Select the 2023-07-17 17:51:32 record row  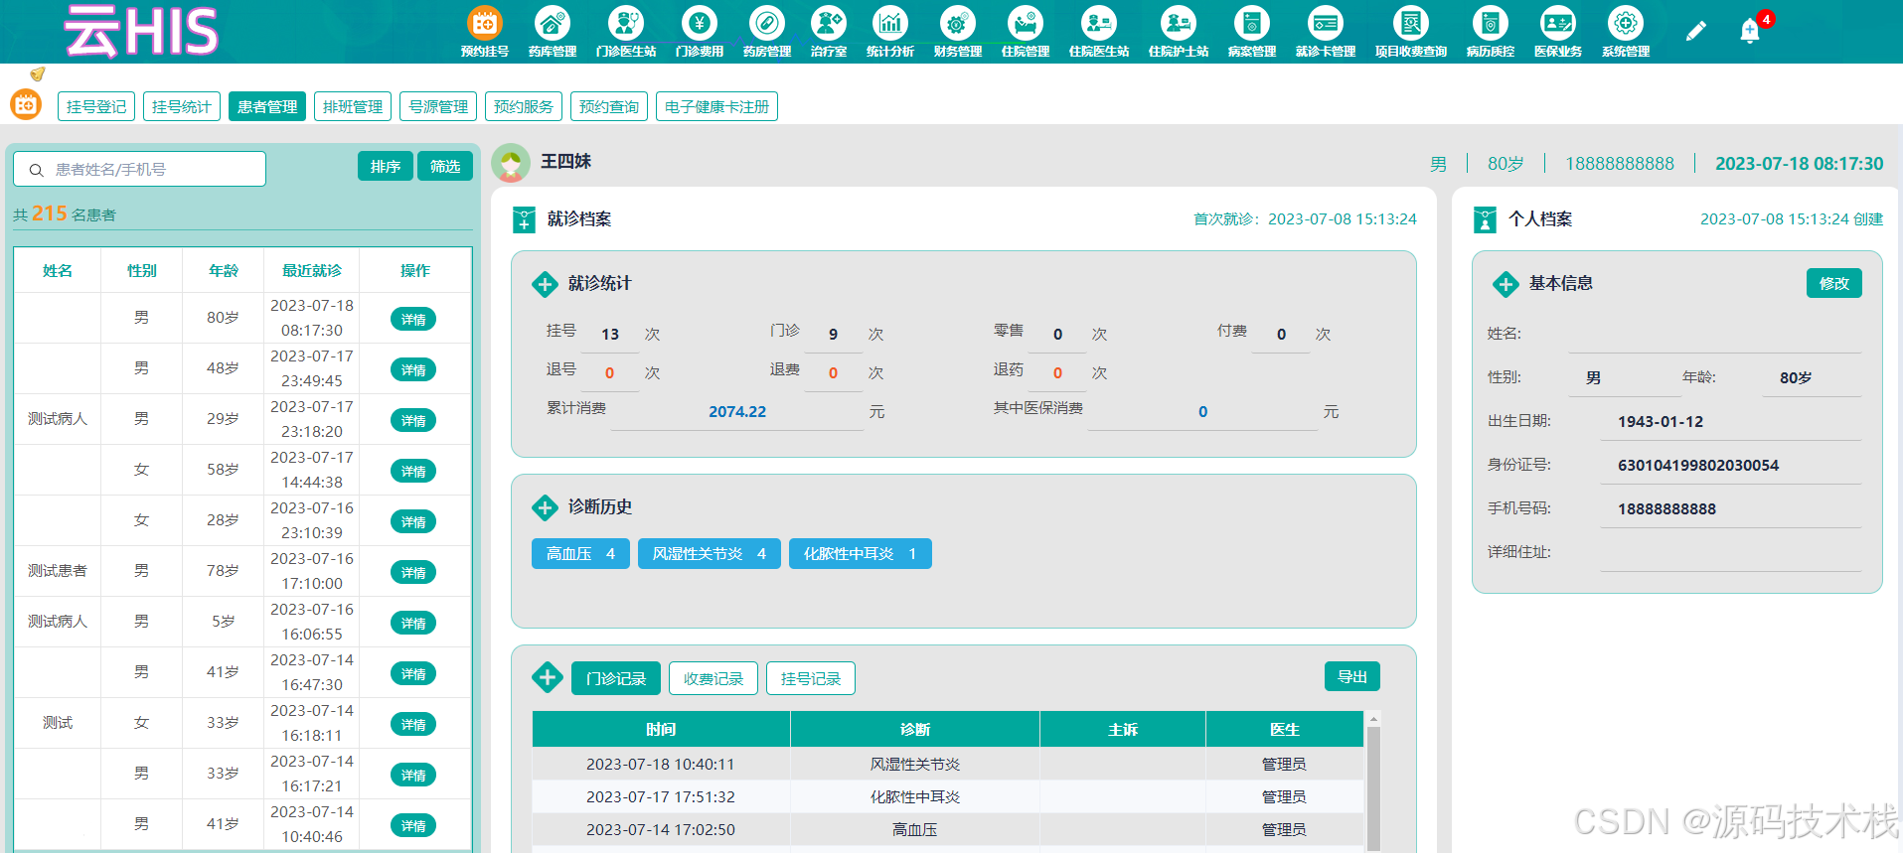tap(948, 796)
